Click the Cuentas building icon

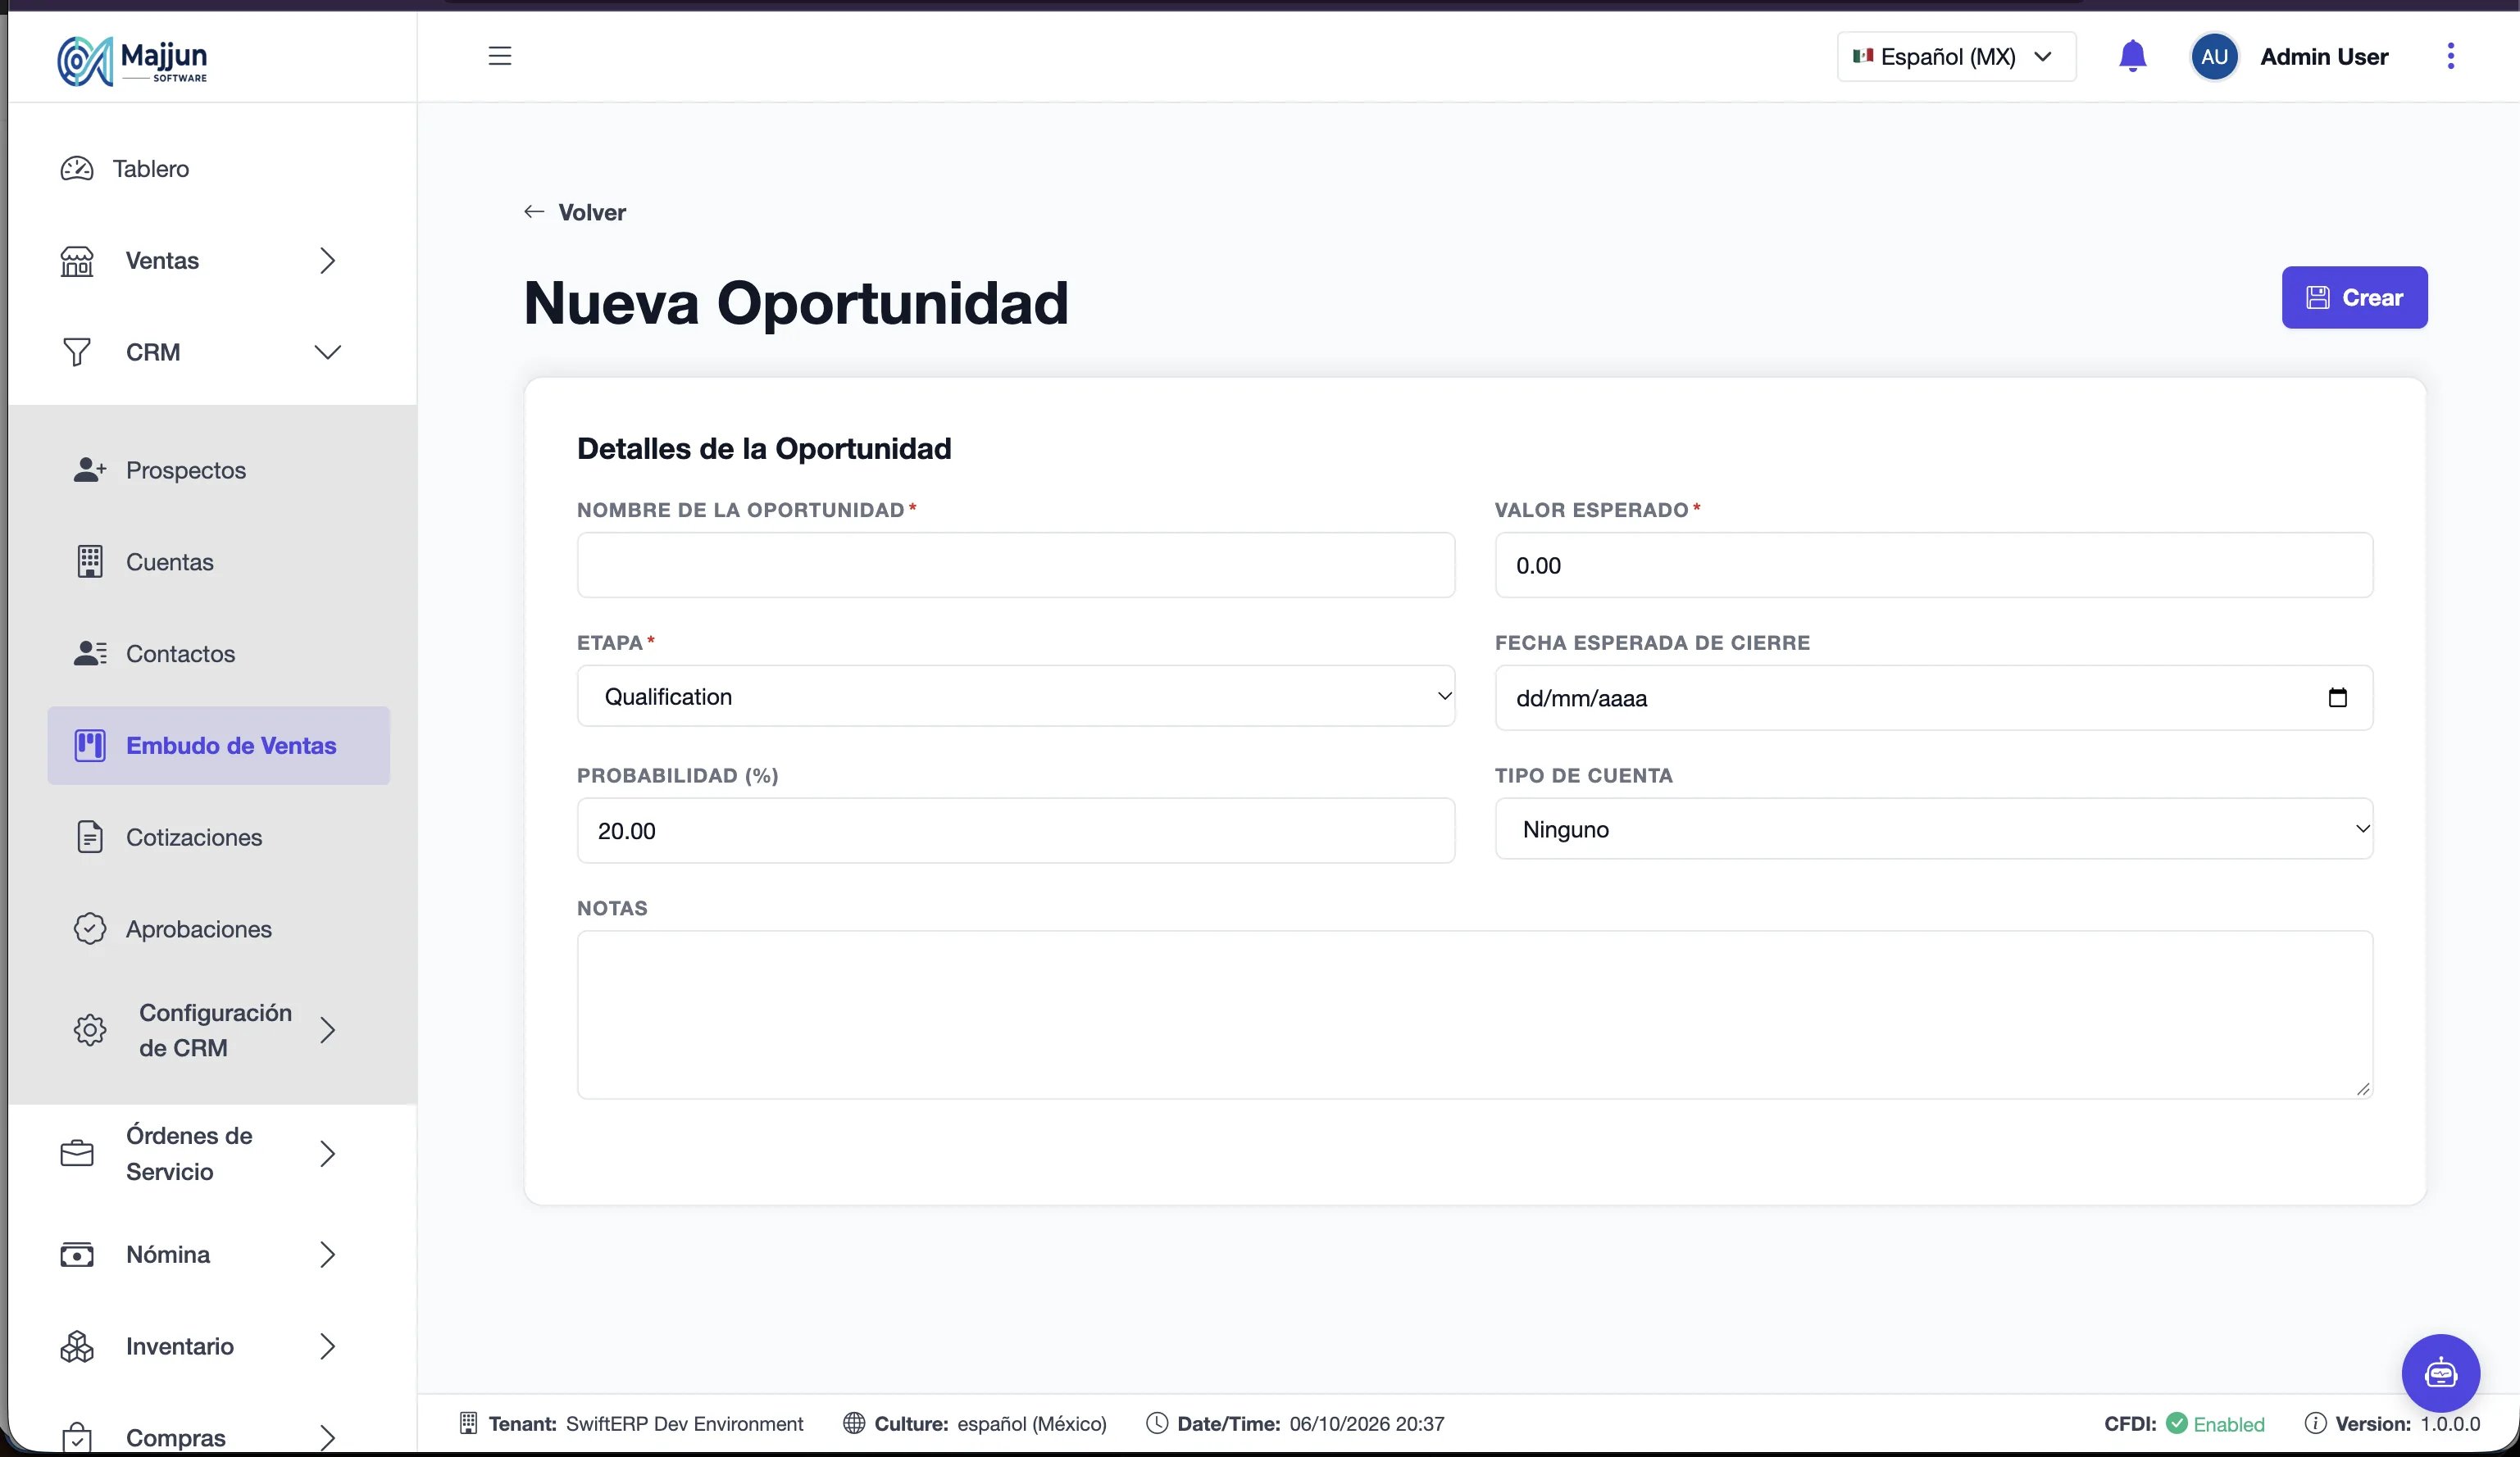pos(90,561)
